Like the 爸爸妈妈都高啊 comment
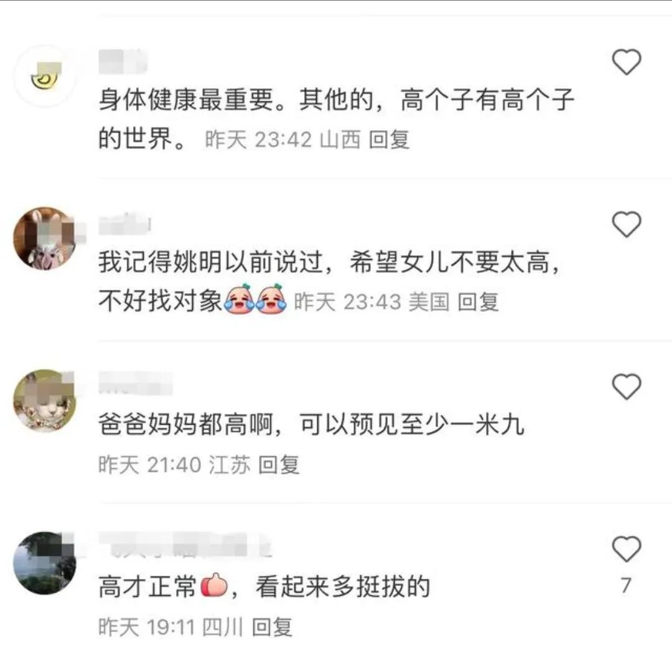Screen dimensions: 672x663 (x=626, y=387)
